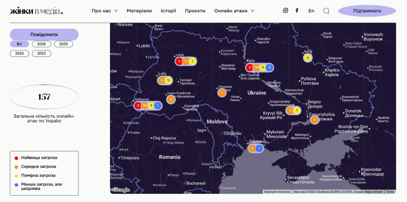Screen dimensions: 407x202
Task: Click blue marker 3 at Kyiv
Action: tap(269, 68)
